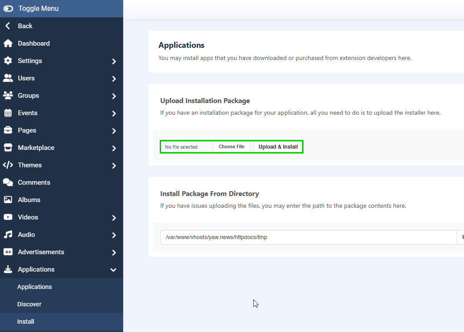Click the Choose File button
The height and width of the screenshot is (332, 464).
click(232, 146)
